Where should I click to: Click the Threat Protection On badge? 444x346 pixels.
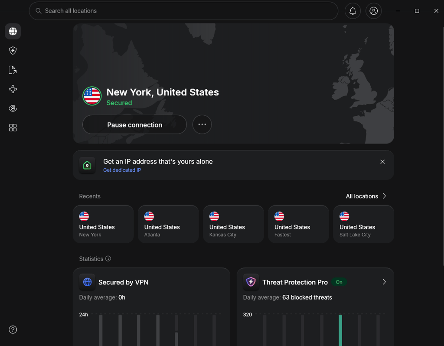339,282
